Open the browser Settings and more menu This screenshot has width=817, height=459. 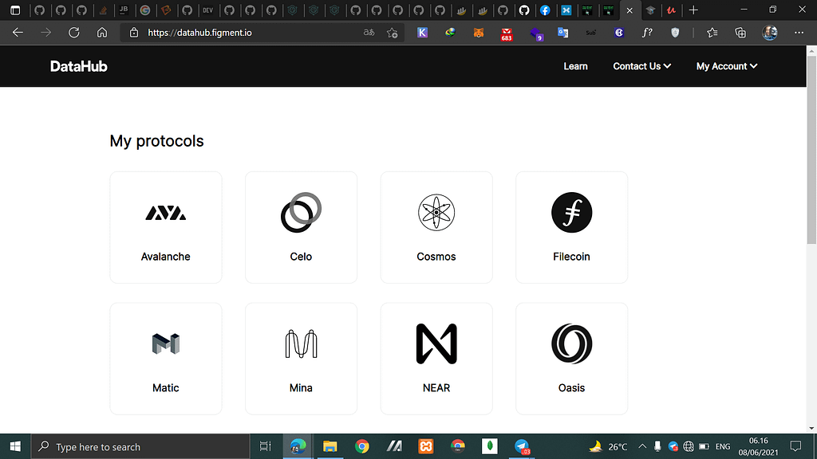799,32
